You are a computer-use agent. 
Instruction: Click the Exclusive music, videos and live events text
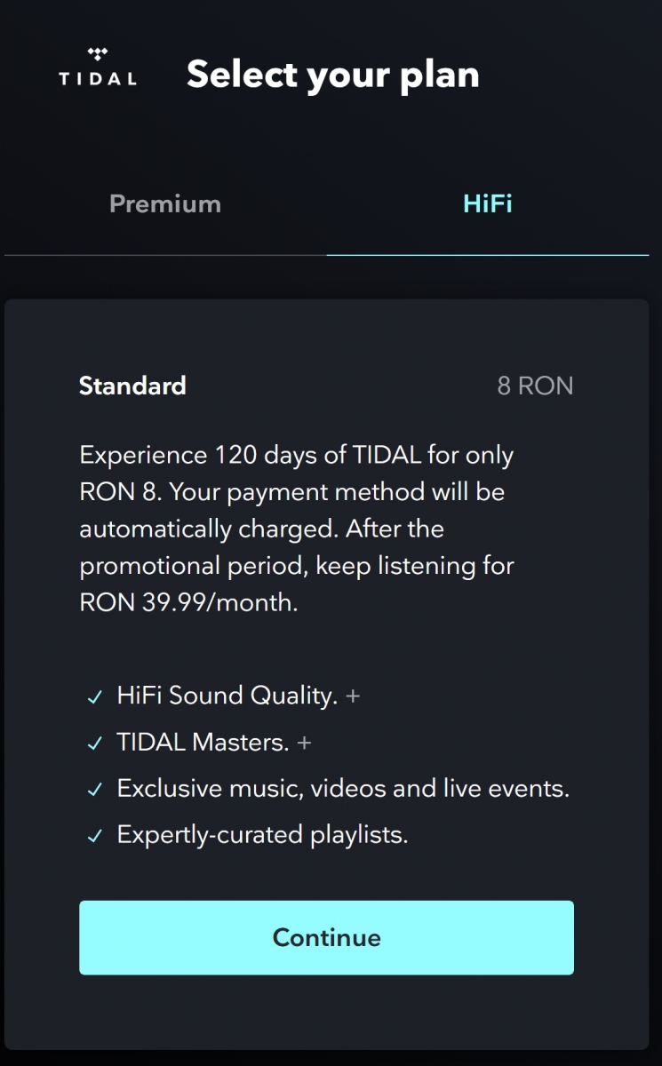click(343, 788)
